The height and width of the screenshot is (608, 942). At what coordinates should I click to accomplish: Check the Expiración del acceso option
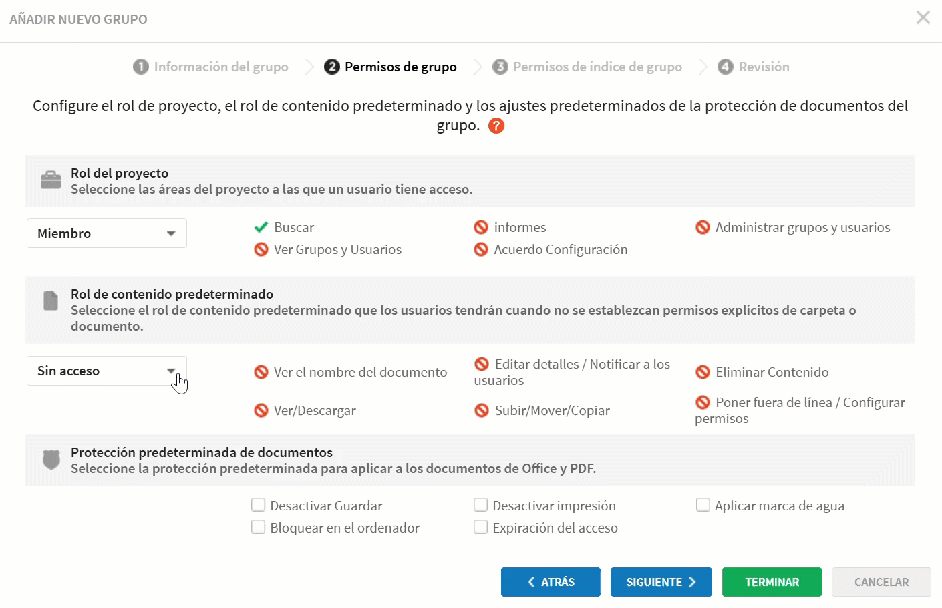pyautogui.click(x=480, y=527)
